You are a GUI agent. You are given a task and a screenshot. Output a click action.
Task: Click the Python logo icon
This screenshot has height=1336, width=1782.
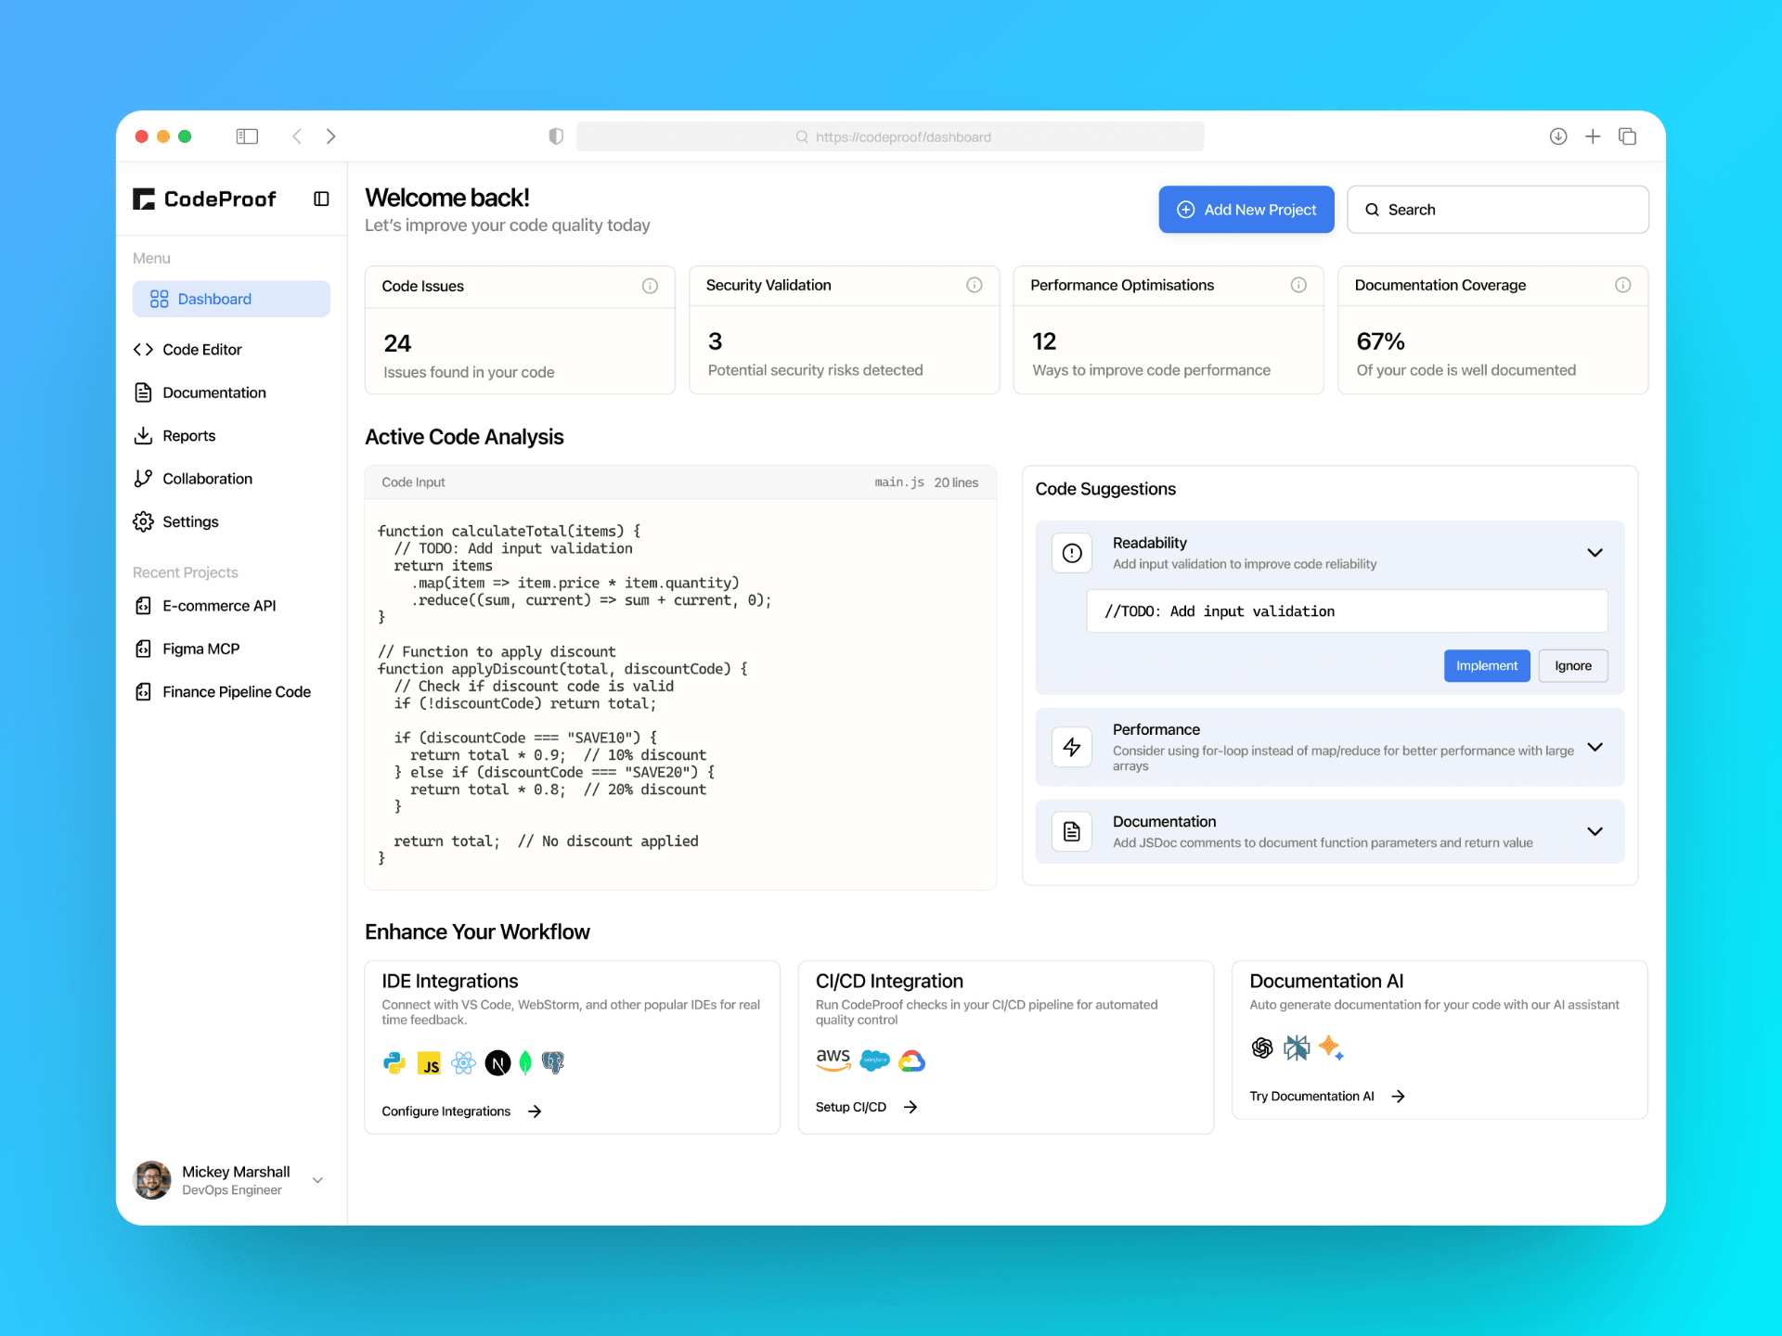394,1062
